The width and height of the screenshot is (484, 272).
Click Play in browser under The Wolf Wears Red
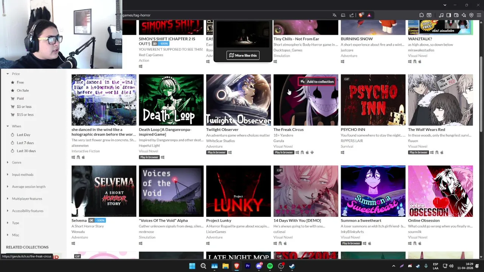pos(418,153)
